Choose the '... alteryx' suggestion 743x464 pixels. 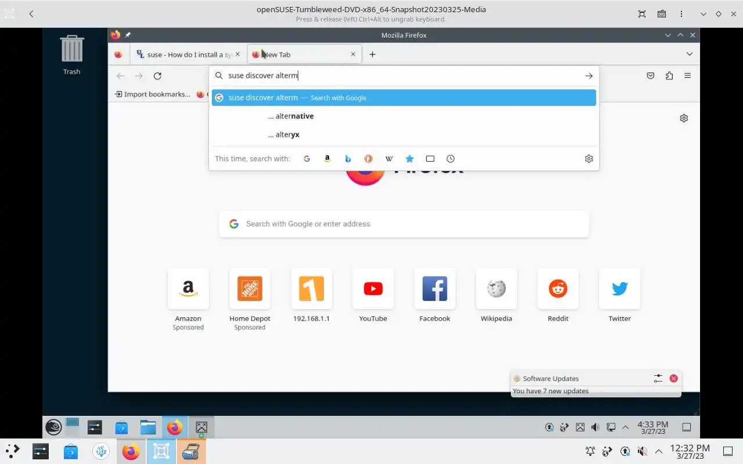[x=404, y=135]
